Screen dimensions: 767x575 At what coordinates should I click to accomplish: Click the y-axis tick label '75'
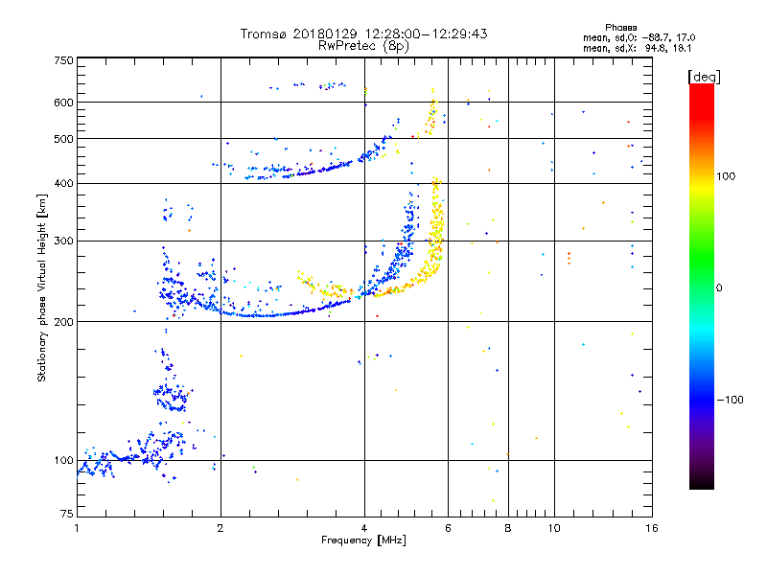coord(67,514)
